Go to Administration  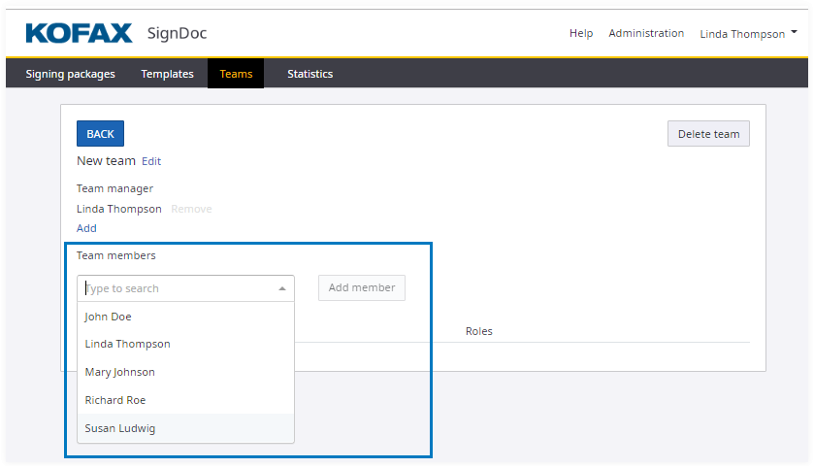[646, 33]
